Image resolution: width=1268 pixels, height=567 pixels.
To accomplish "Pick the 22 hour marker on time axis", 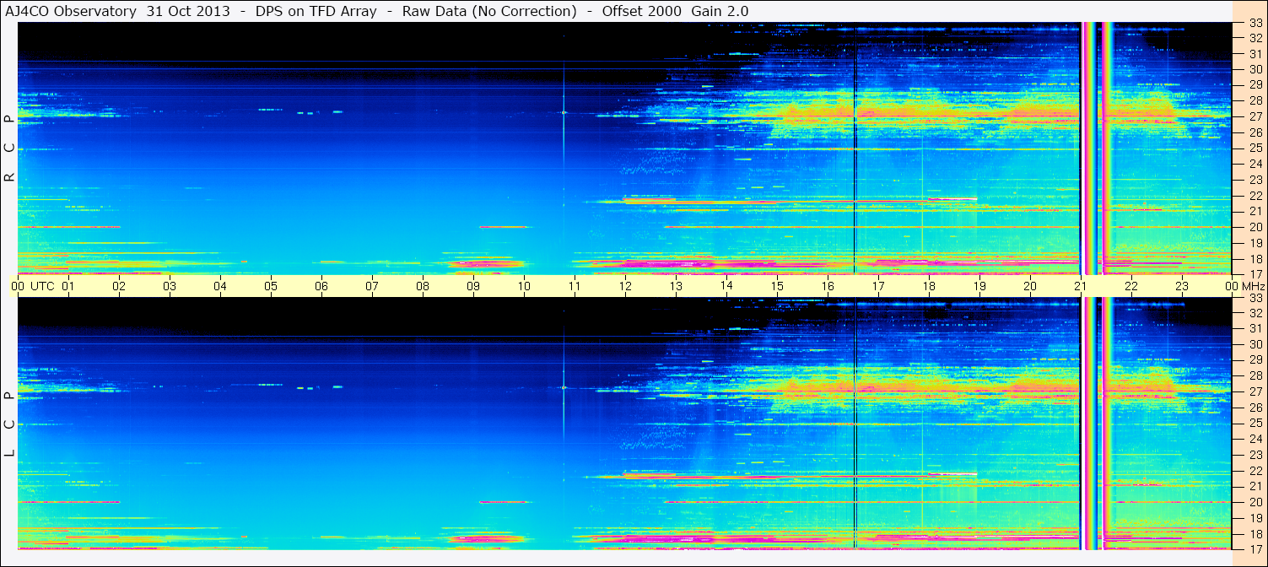I will coord(1131,286).
